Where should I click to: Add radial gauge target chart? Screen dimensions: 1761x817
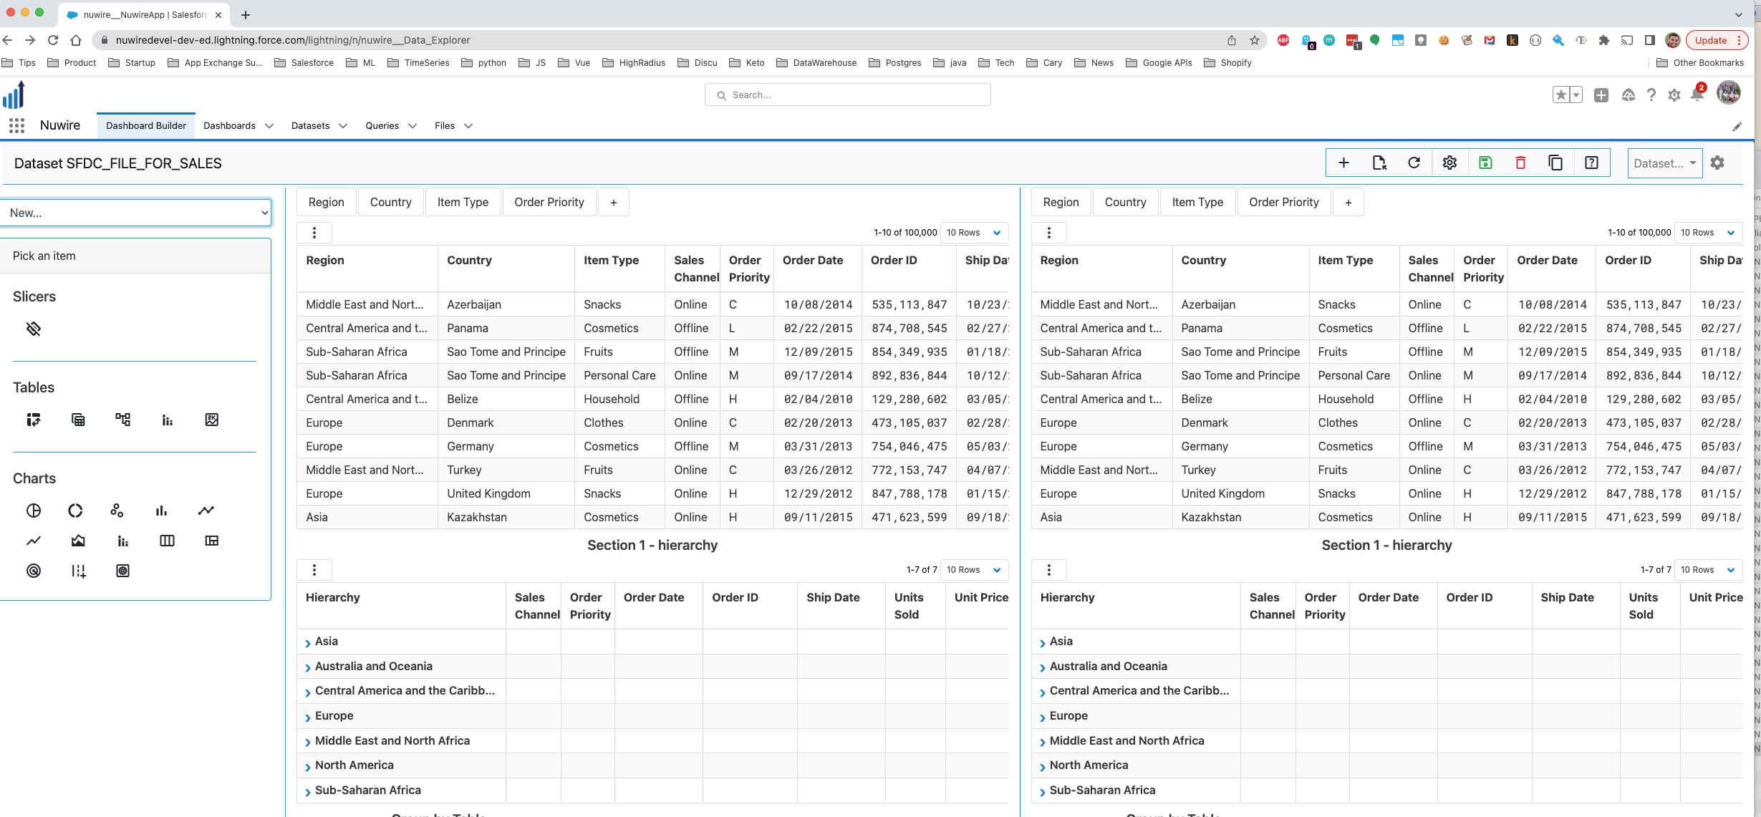point(34,571)
